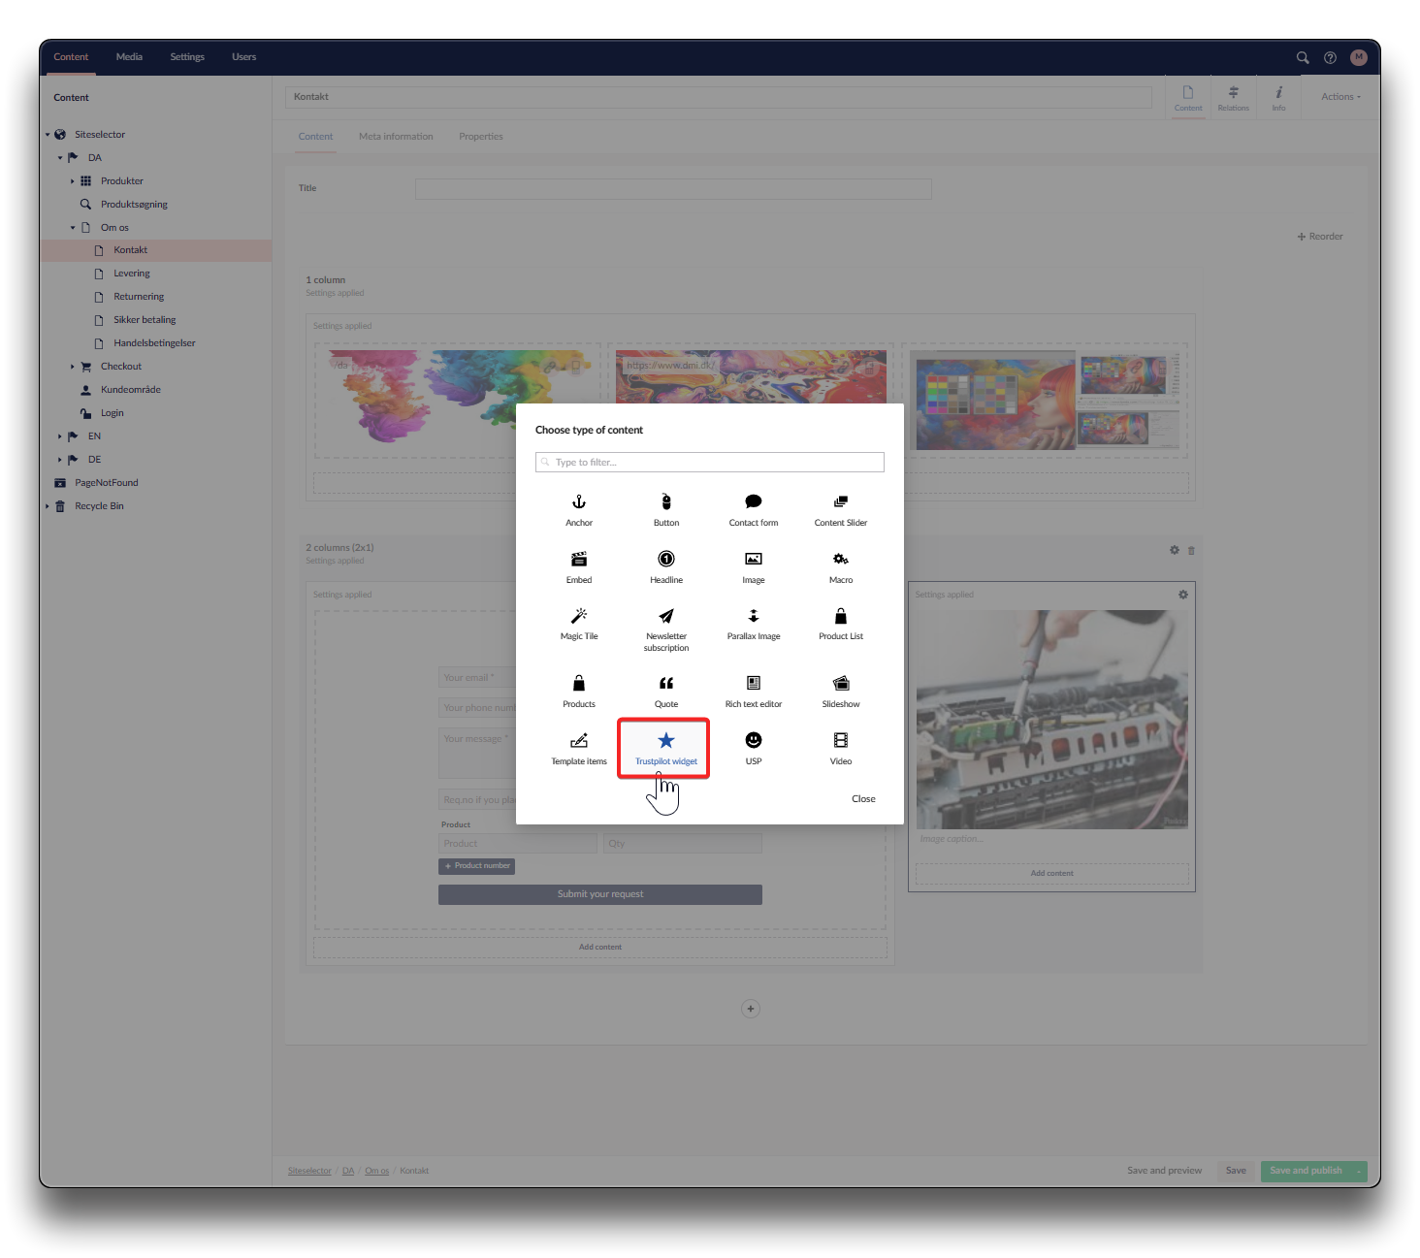Switch to the Media section
This screenshot has height=1258, width=1420.
coord(129,57)
